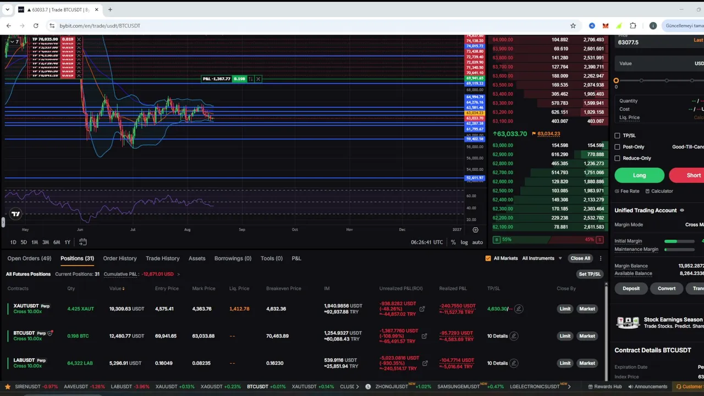Click the address bar URL
Image resolution: width=704 pixels, height=396 pixels.
[x=100, y=26]
